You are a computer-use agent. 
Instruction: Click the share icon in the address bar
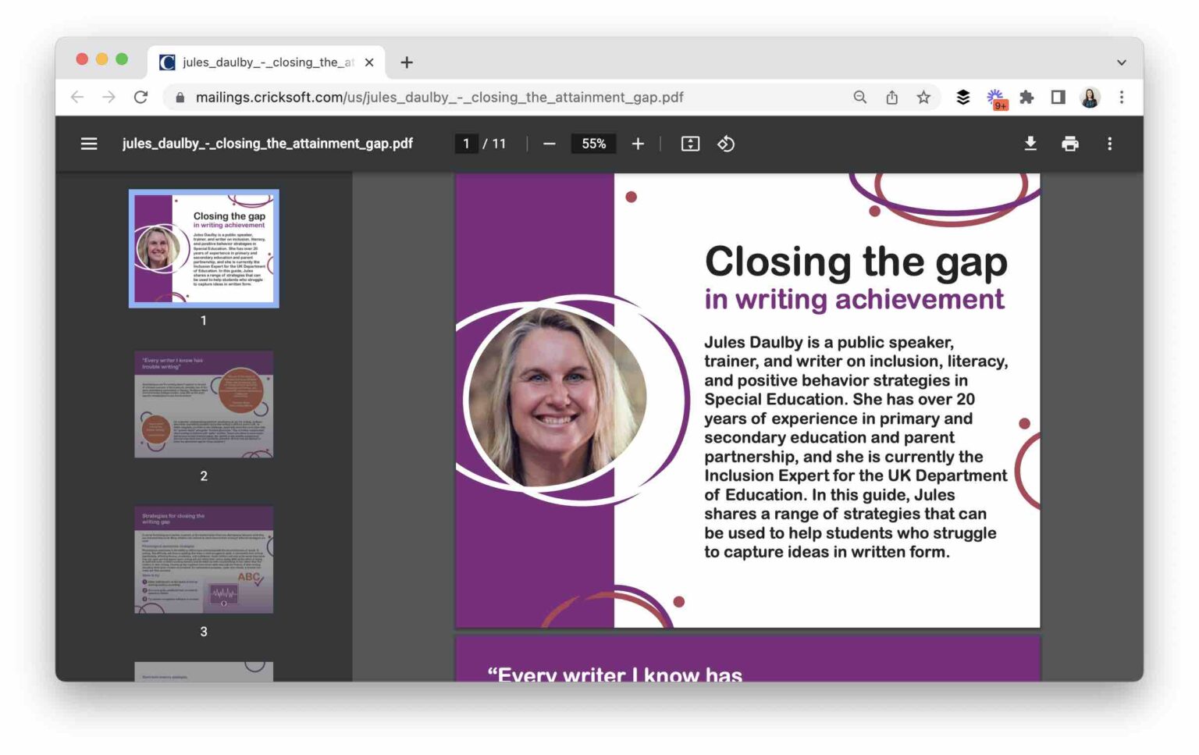(x=891, y=97)
